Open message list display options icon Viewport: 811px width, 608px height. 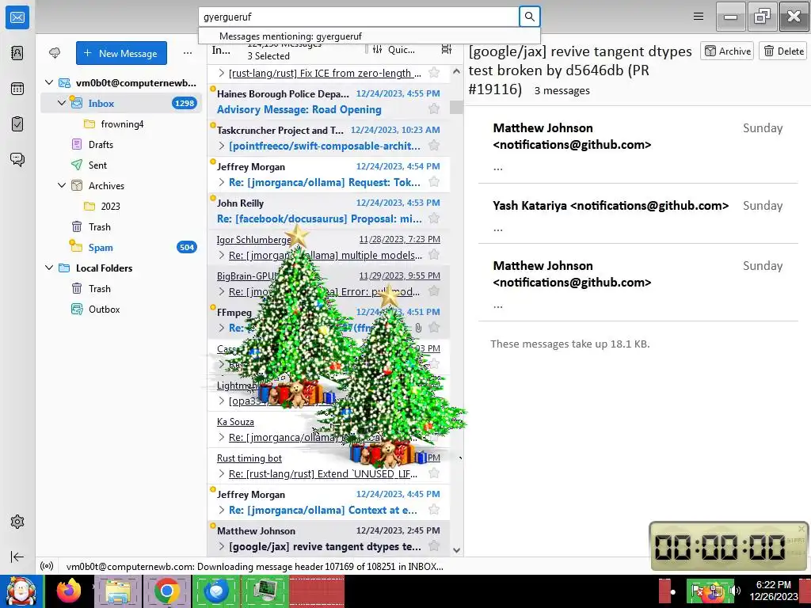point(447,49)
